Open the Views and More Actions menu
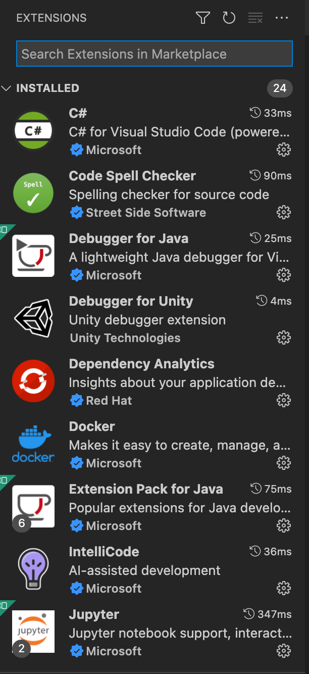 click(x=282, y=18)
